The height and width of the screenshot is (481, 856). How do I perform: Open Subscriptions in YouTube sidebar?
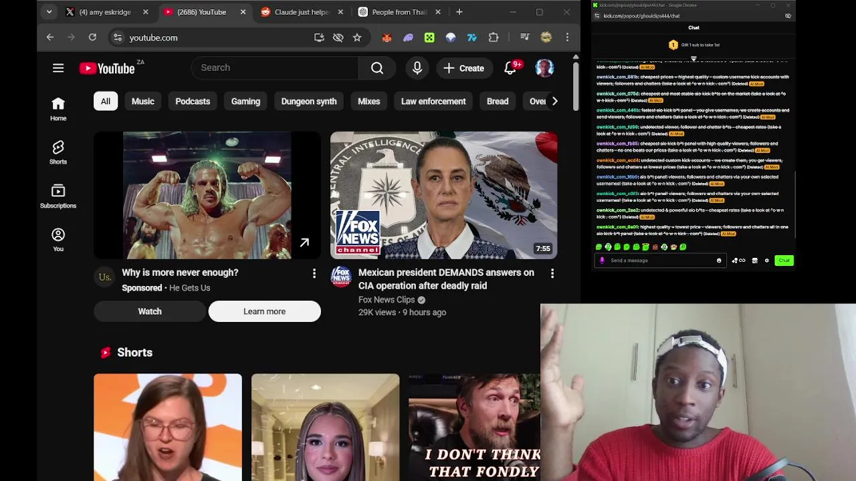[x=58, y=196]
